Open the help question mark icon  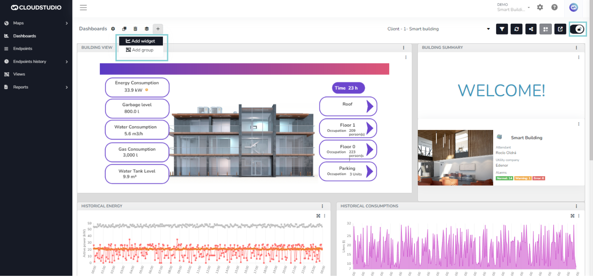pos(554,7)
